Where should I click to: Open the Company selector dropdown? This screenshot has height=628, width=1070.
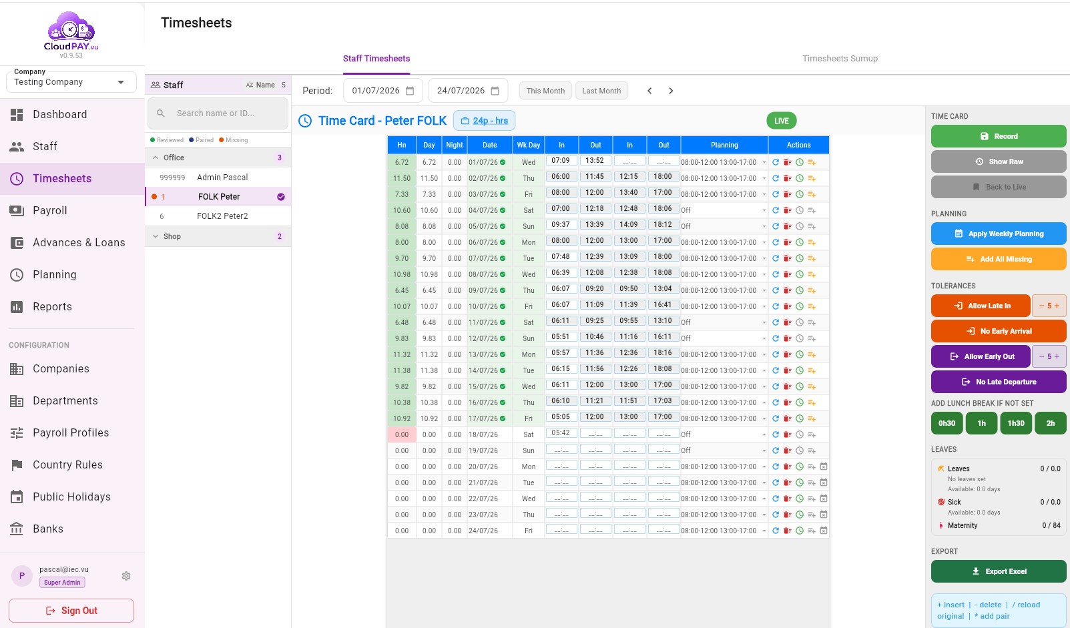pos(71,82)
